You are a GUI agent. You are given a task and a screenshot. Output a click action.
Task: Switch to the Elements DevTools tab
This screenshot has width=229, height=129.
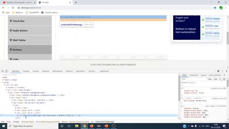tap(15, 71)
